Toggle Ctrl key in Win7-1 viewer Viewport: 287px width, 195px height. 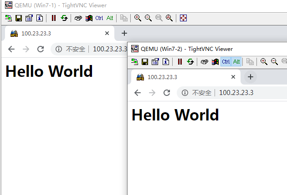pos(99,18)
